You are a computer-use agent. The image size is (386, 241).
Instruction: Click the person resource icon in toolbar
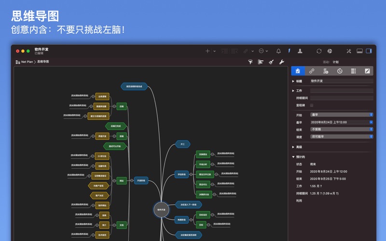tap(300, 51)
